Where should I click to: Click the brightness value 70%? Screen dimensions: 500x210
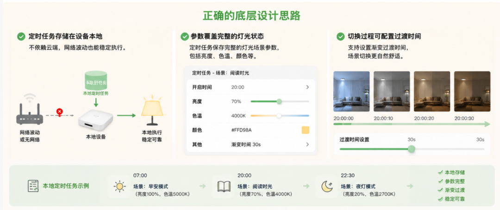coord(236,102)
